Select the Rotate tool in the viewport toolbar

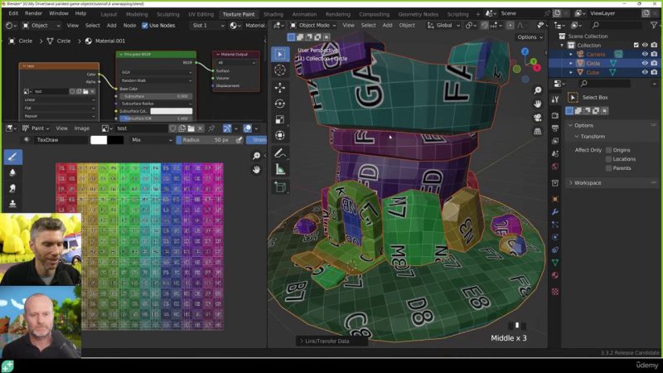click(x=279, y=104)
